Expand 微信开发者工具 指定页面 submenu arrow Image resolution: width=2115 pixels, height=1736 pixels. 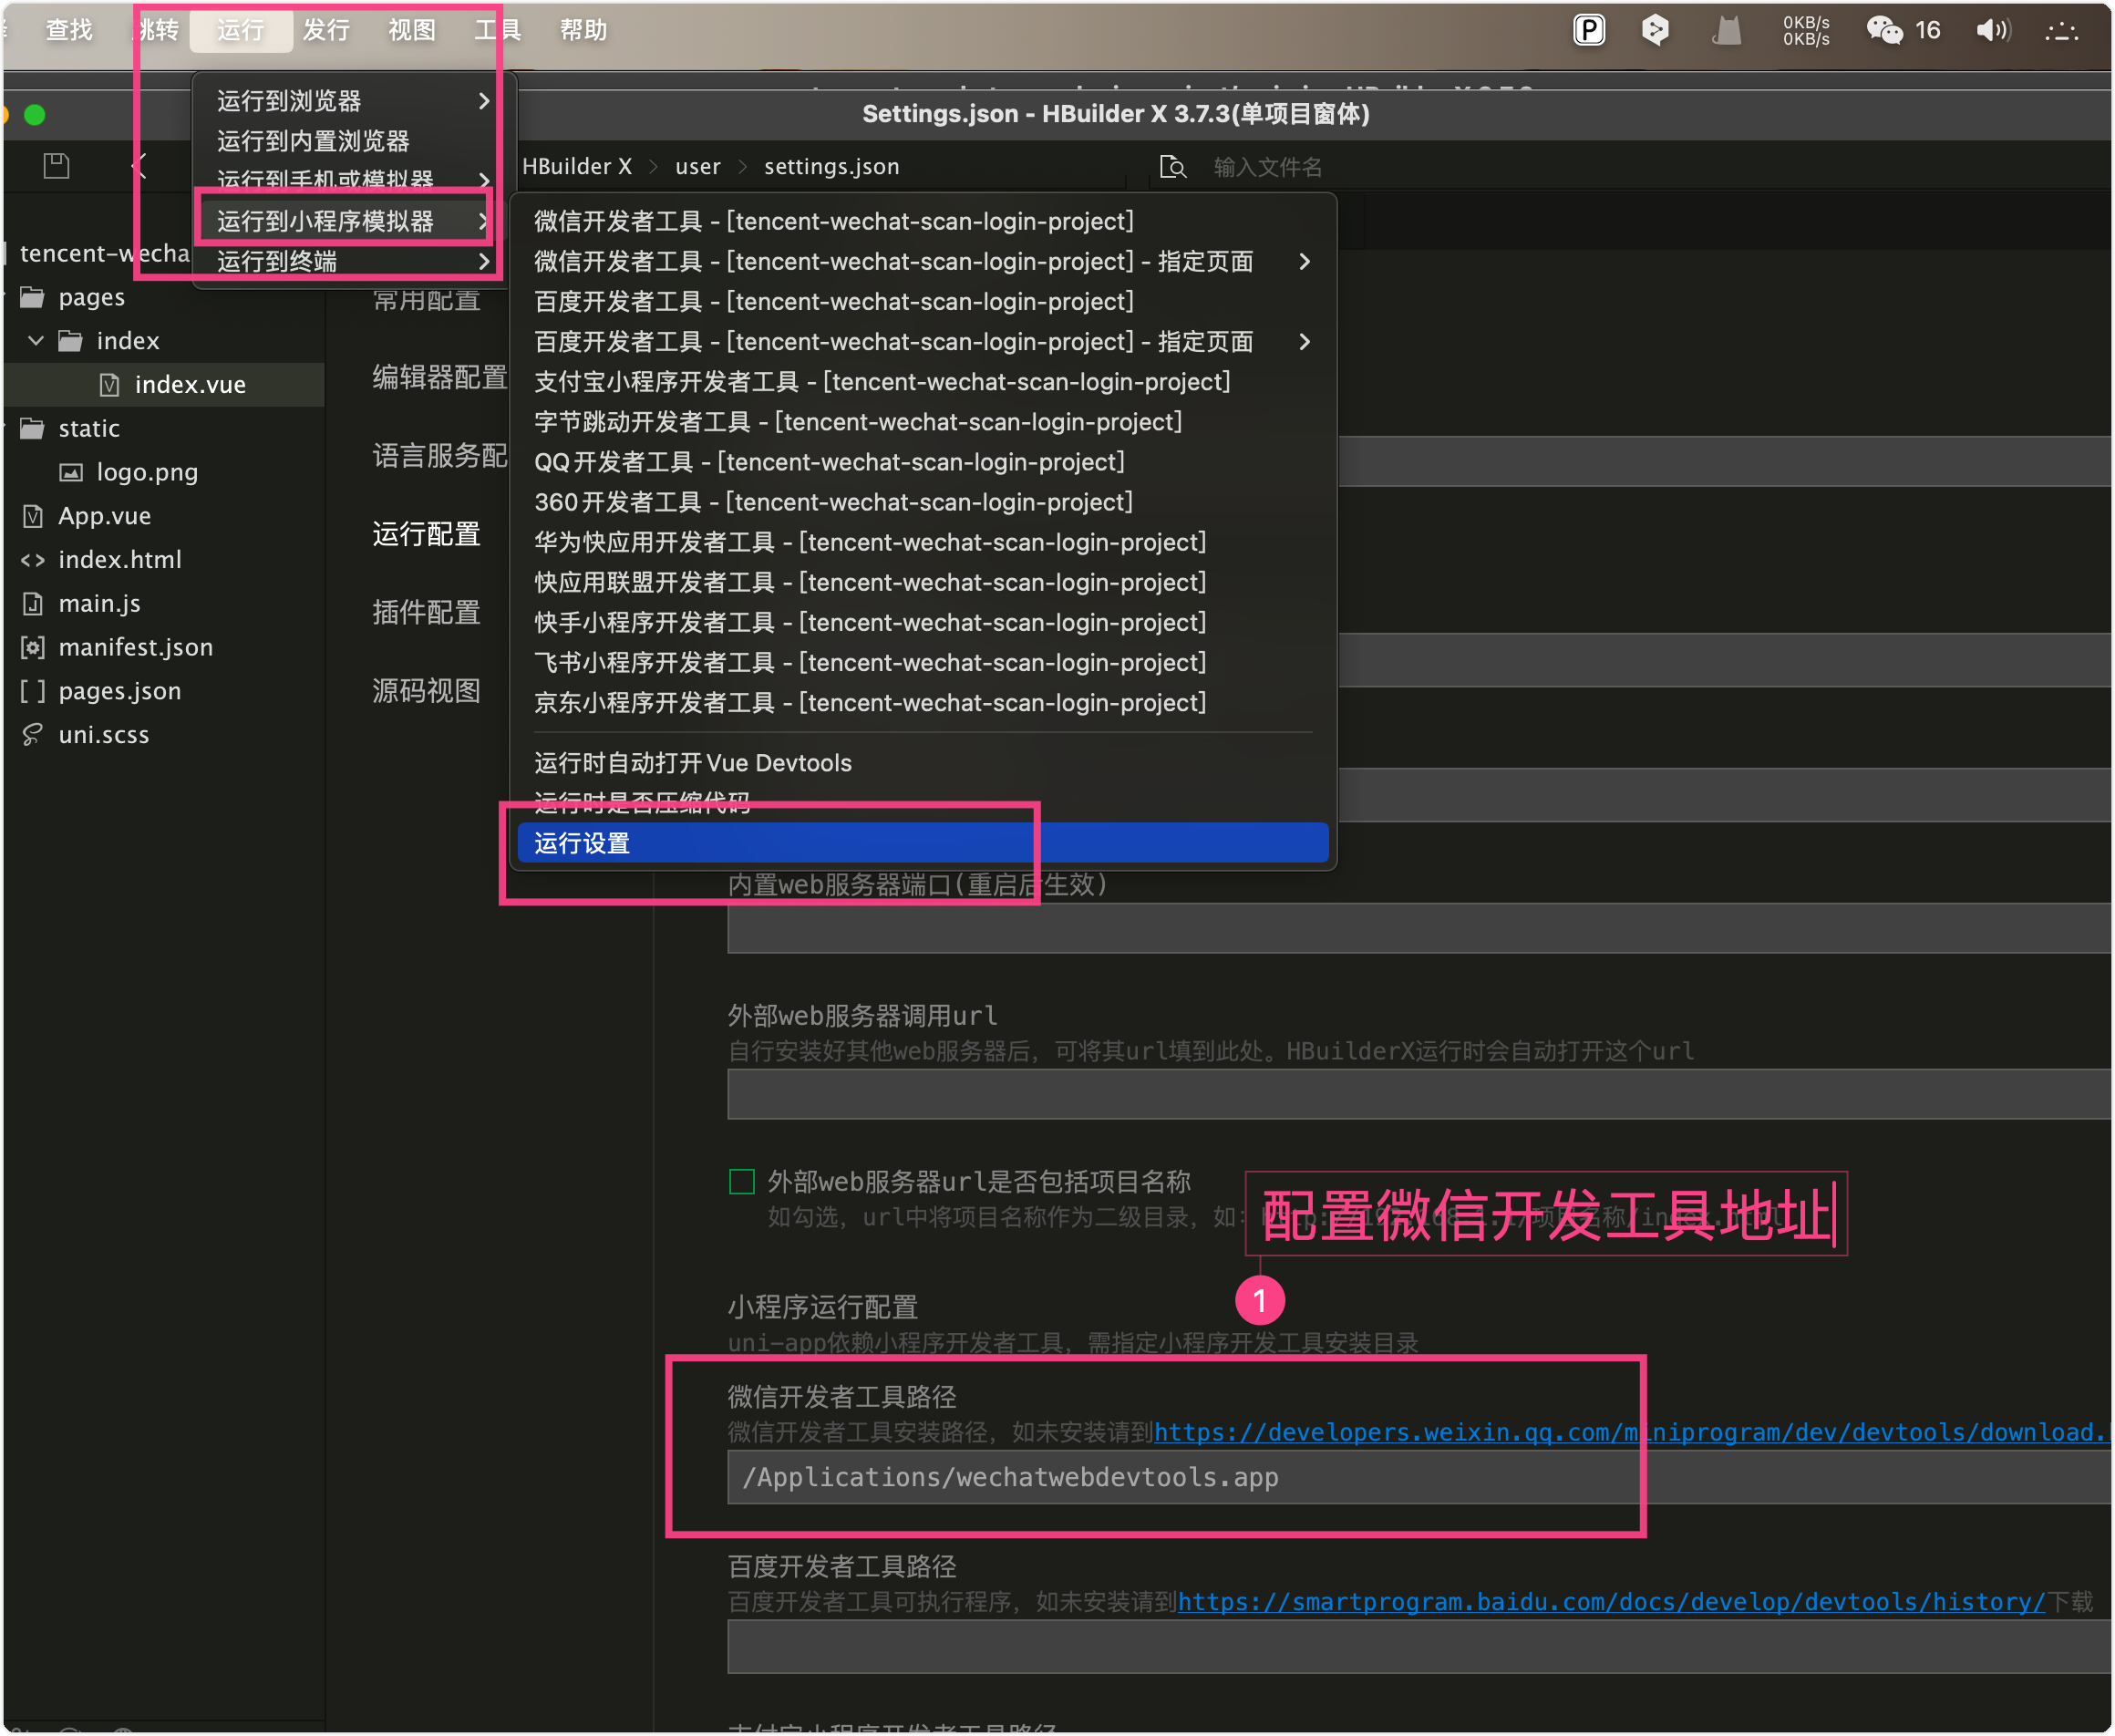point(1304,262)
